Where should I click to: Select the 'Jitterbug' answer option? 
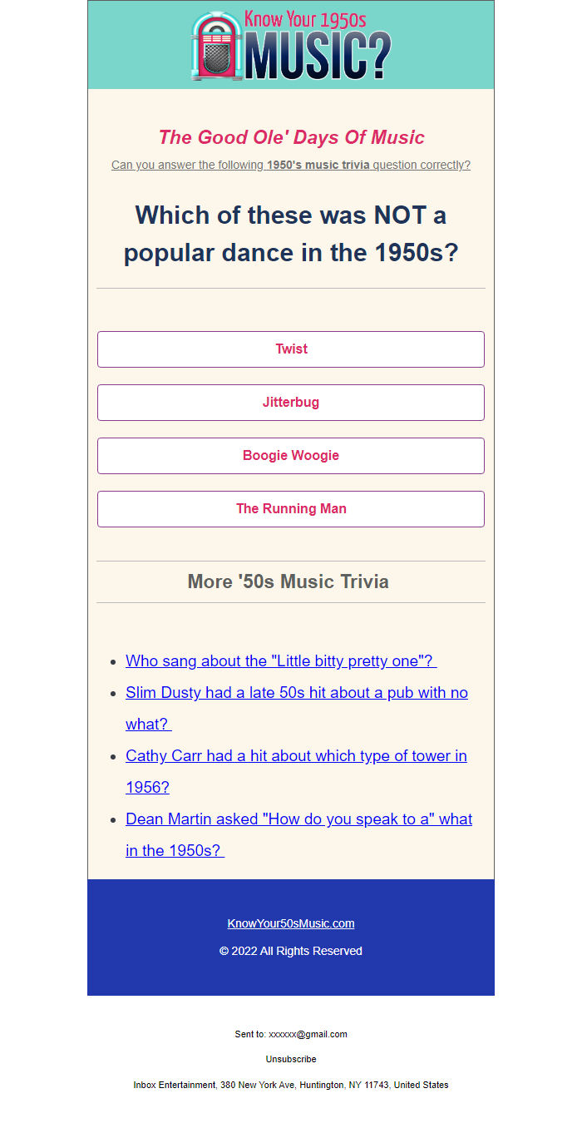coord(291,402)
